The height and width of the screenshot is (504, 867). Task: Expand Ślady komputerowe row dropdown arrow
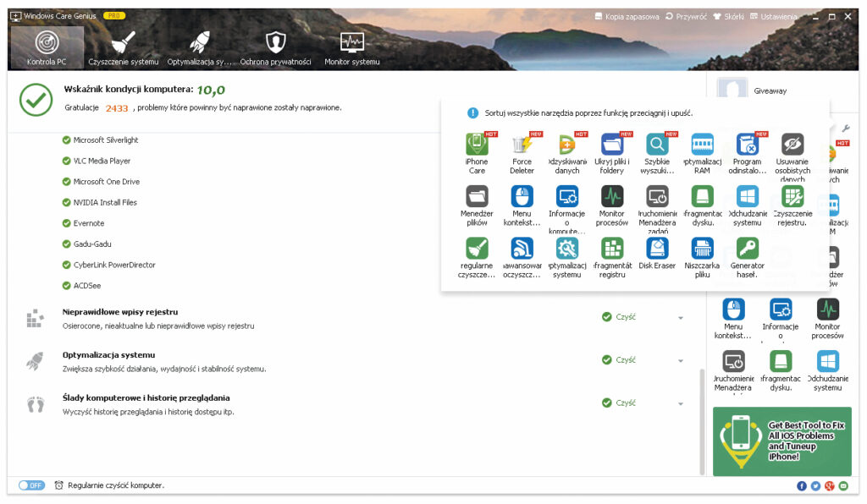[x=680, y=403]
